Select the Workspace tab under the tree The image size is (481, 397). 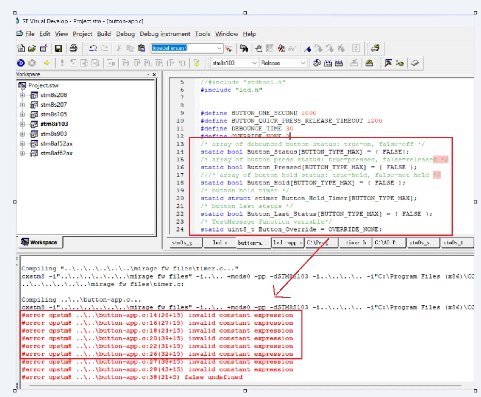(40, 242)
